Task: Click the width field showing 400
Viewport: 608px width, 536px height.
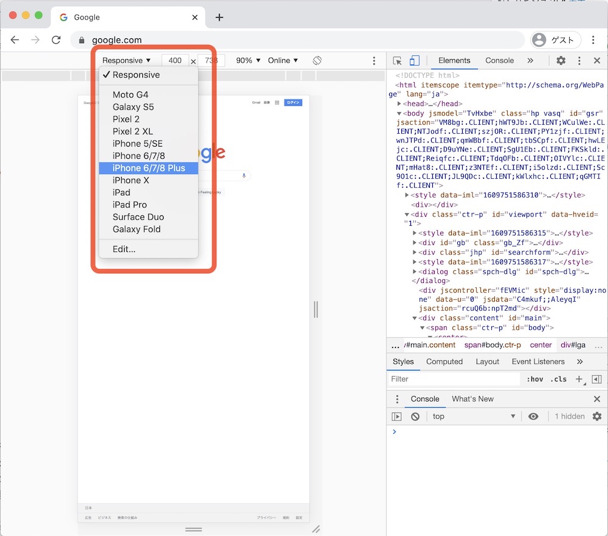Action: click(x=175, y=61)
